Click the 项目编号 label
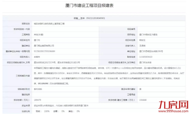 pos(131,29)
